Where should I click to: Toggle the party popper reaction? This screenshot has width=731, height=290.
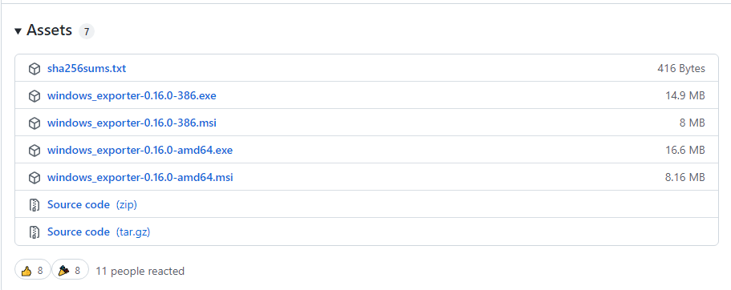[70, 271]
